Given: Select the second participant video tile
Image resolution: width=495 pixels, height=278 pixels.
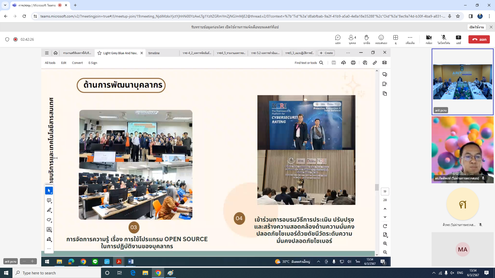Looking at the screenshot, I should (x=463, y=150).
